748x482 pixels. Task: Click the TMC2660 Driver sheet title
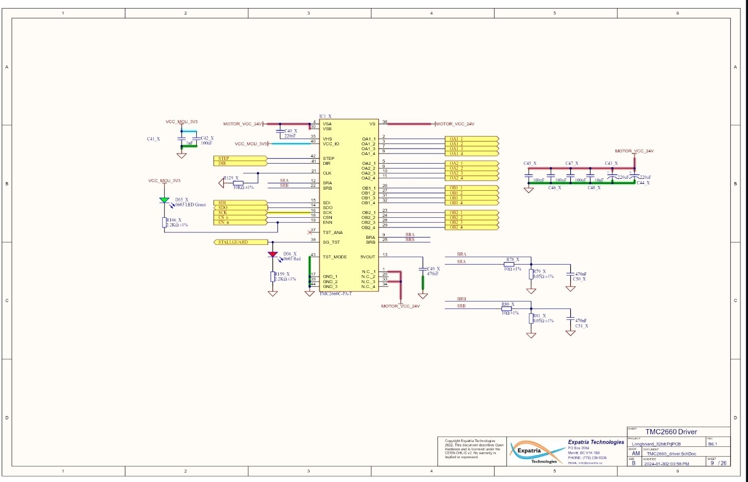coord(671,432)
